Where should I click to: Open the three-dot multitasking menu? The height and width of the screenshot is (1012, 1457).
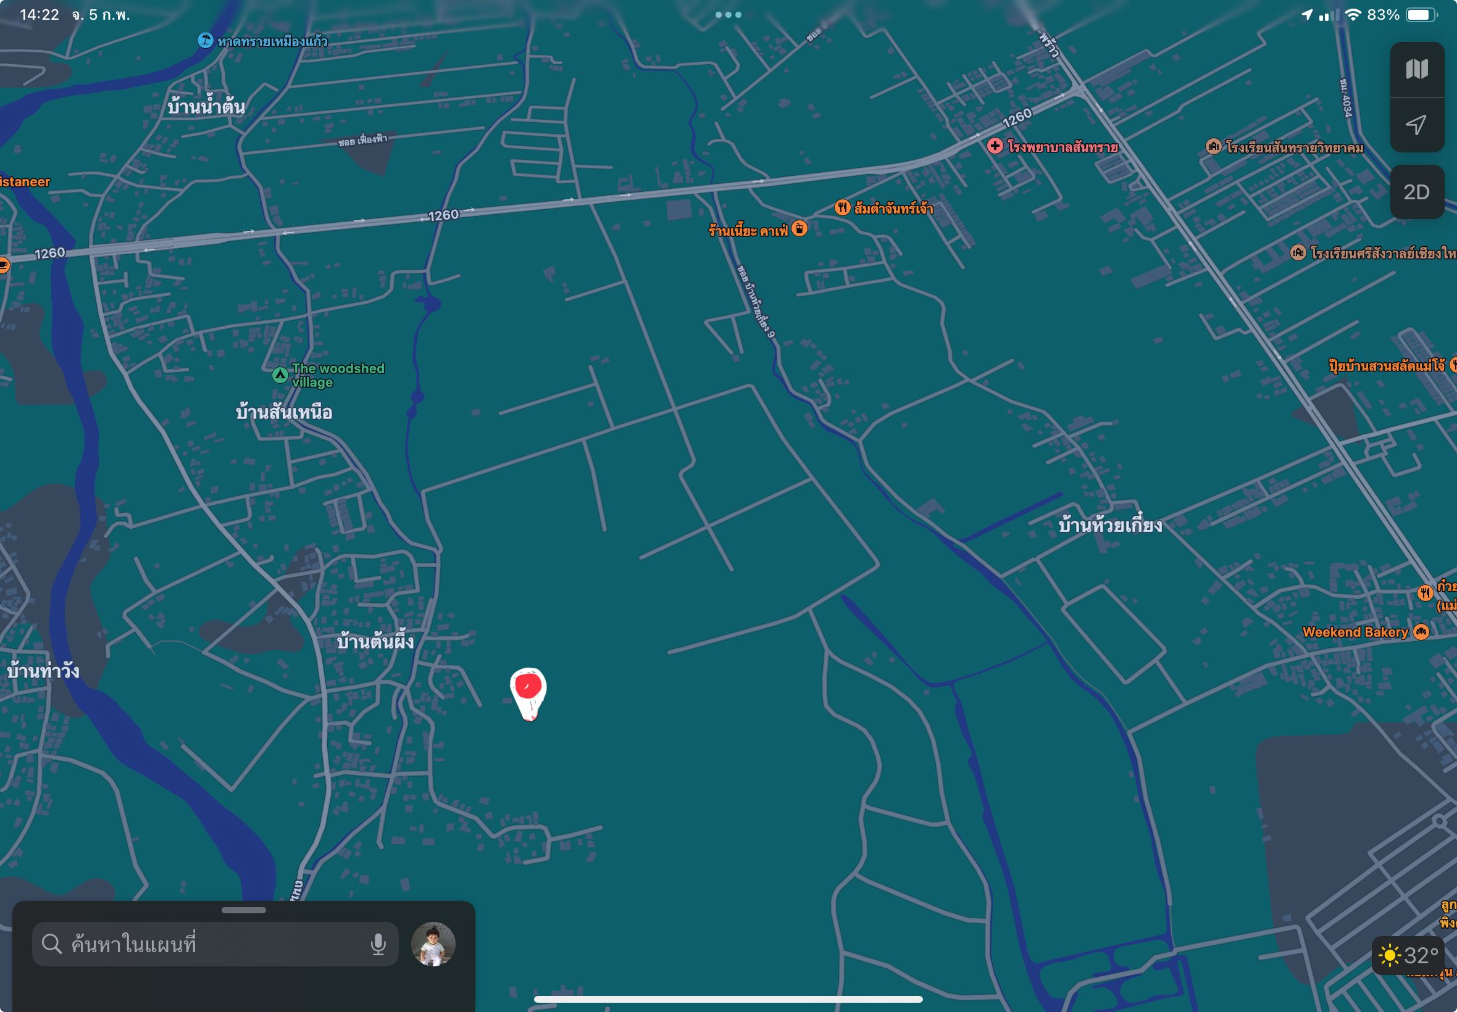(x=728, y=15)
